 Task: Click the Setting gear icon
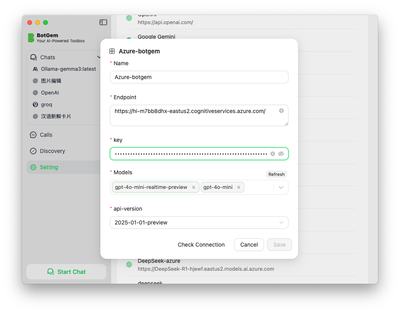(33, 167)
